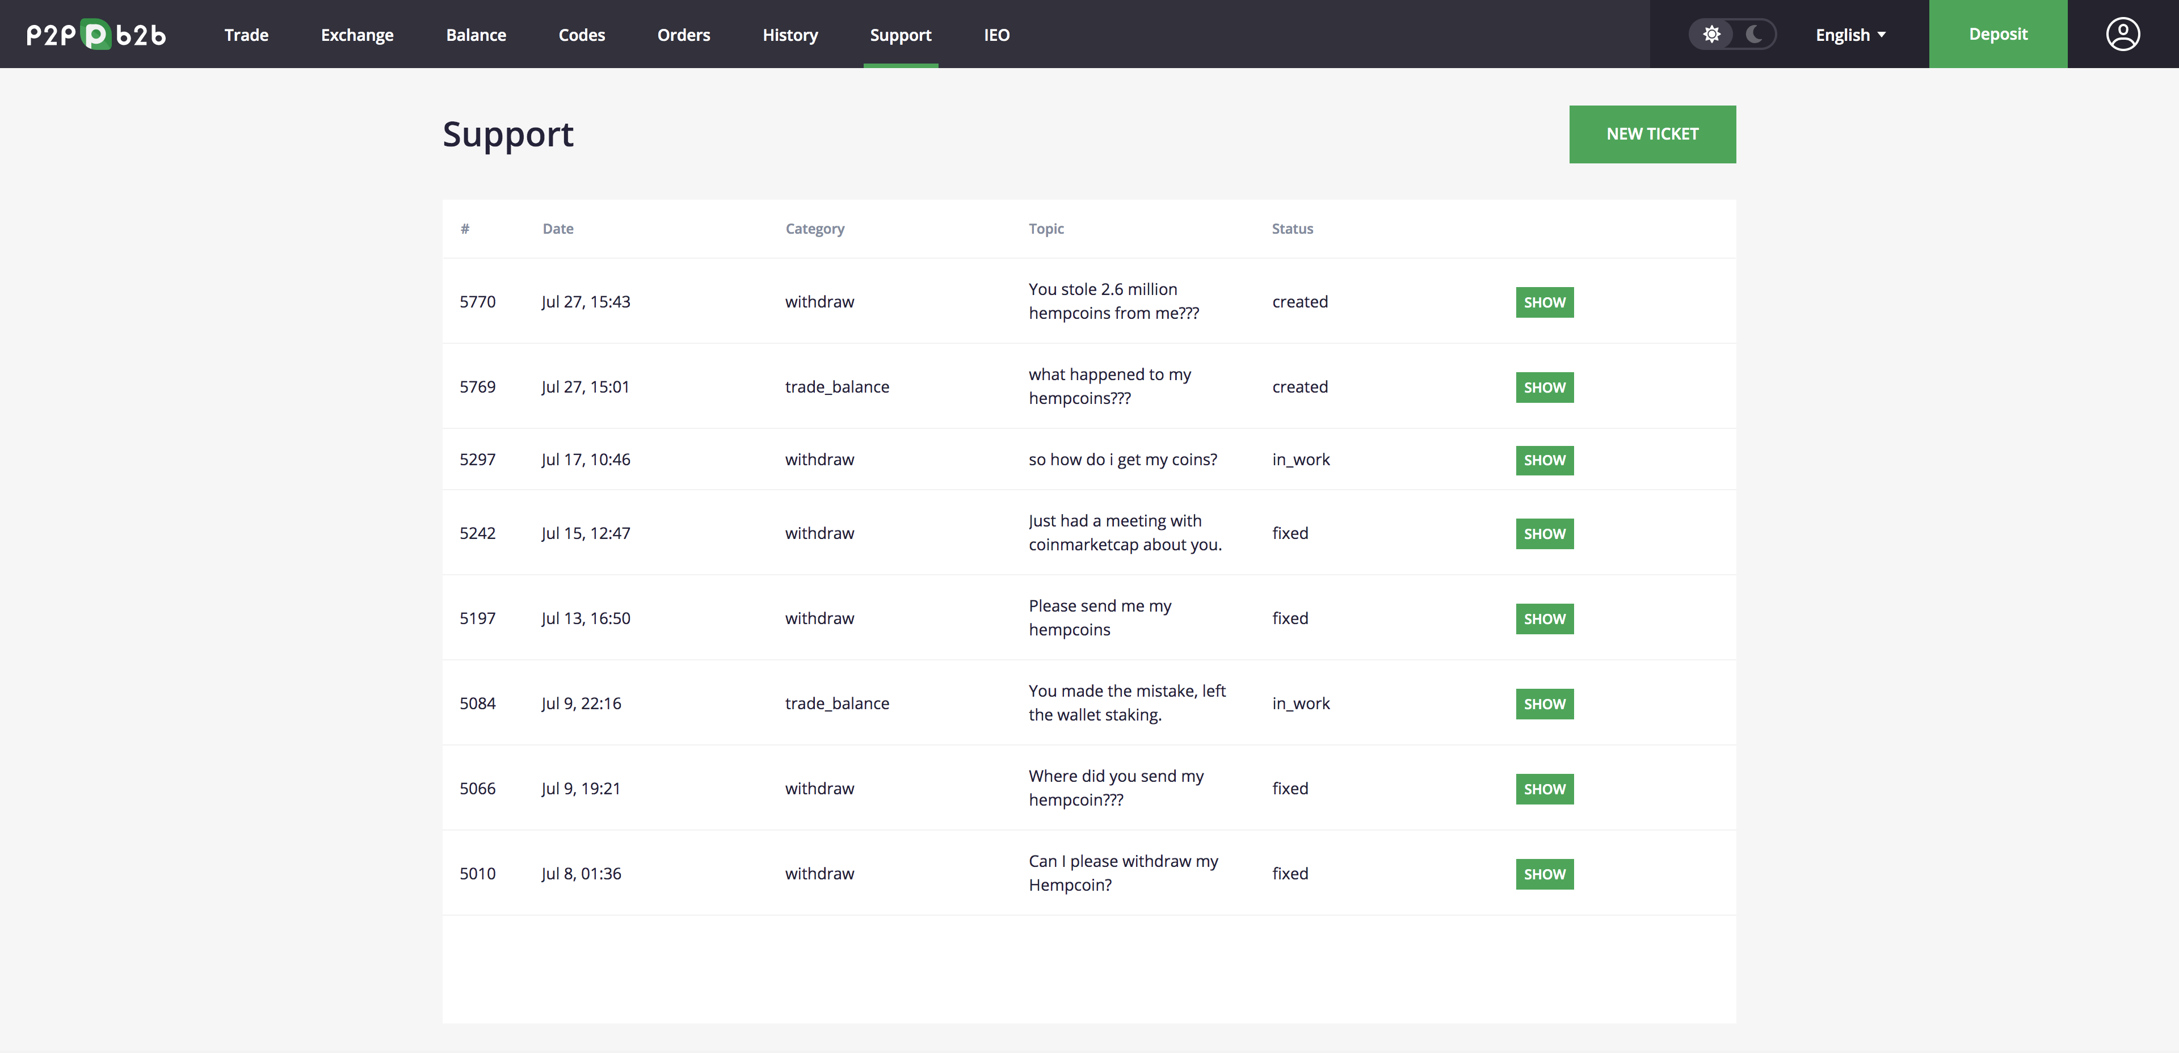Go to the Exchange page
This screenshot has height=1053, width=2179.
click(357, 35)
